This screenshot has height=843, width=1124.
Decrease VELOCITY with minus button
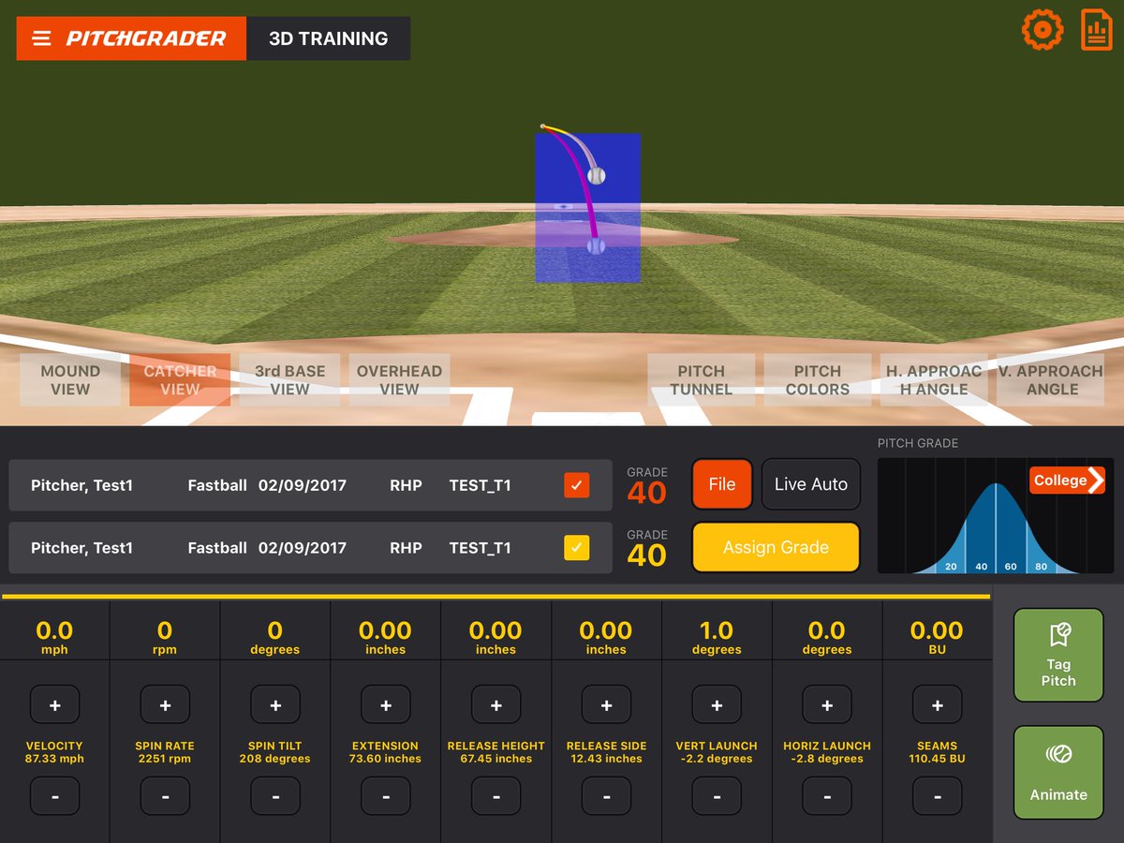[54, 796]
